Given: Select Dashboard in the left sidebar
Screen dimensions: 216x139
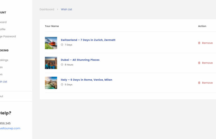Looking at the screenshot, I should tap(3, 22).
